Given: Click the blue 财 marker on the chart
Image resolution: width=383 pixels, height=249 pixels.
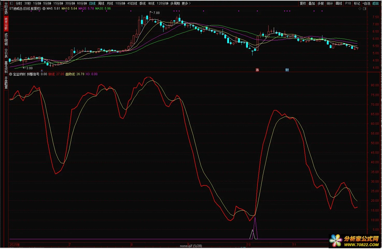Looking at the screenshot, I should tap(287, 70).
